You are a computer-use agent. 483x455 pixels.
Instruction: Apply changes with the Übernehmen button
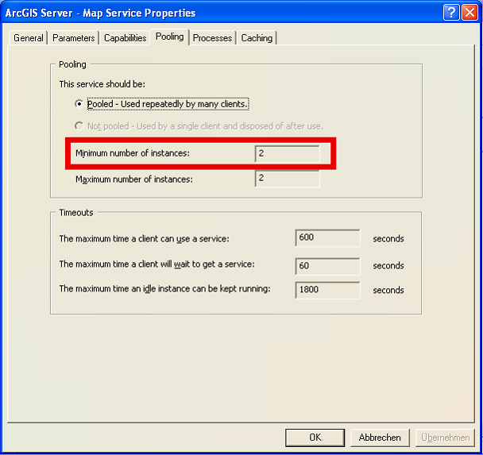tap(445, 438)
